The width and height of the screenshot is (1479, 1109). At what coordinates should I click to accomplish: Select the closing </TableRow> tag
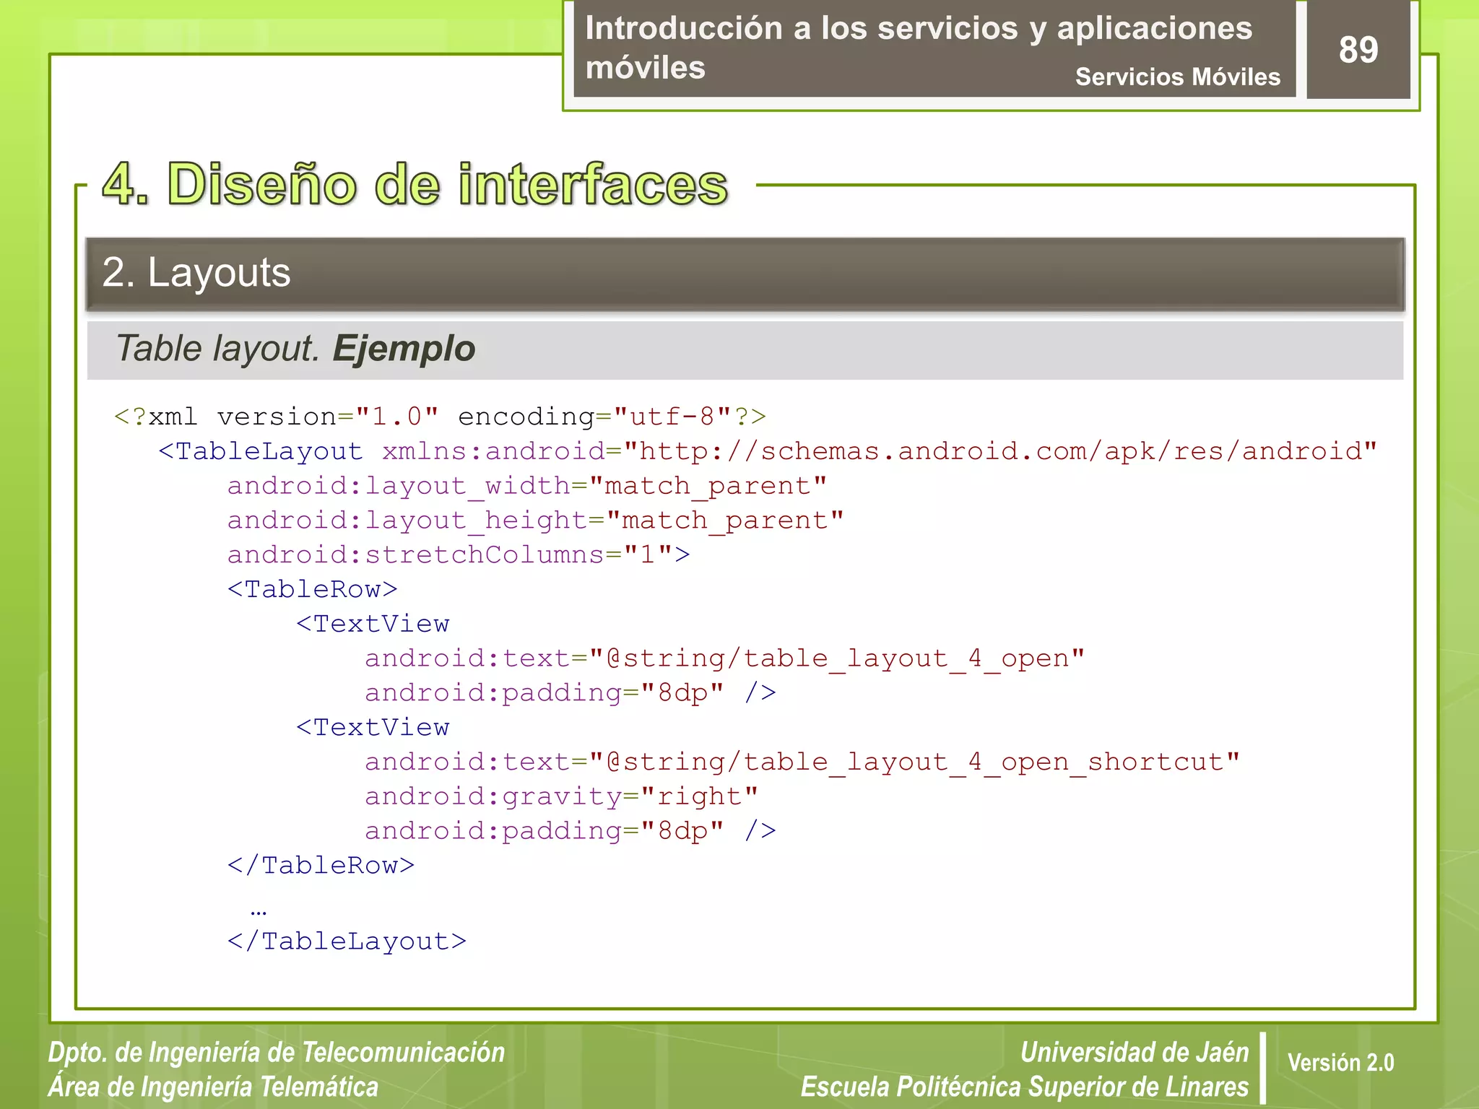(x=321, y=866)
